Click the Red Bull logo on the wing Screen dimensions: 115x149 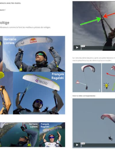click(33, 40)
